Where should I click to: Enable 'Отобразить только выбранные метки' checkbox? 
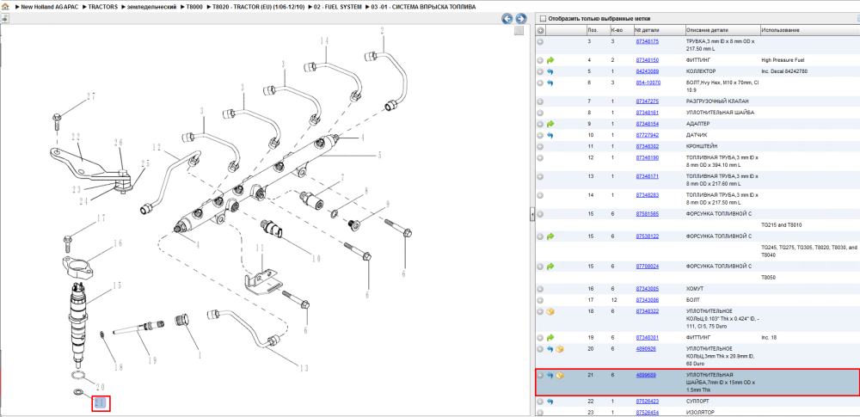click(x=543, y=18)
